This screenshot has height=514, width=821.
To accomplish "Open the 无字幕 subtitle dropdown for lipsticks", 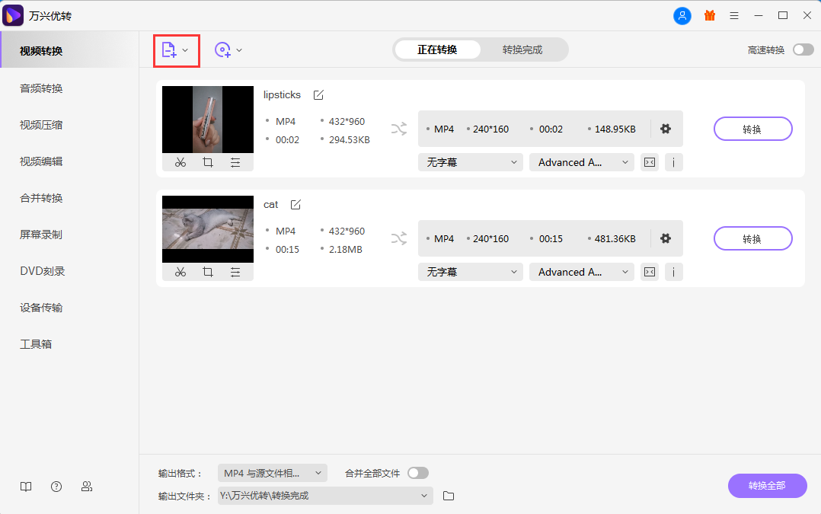I will pos(470,162).
